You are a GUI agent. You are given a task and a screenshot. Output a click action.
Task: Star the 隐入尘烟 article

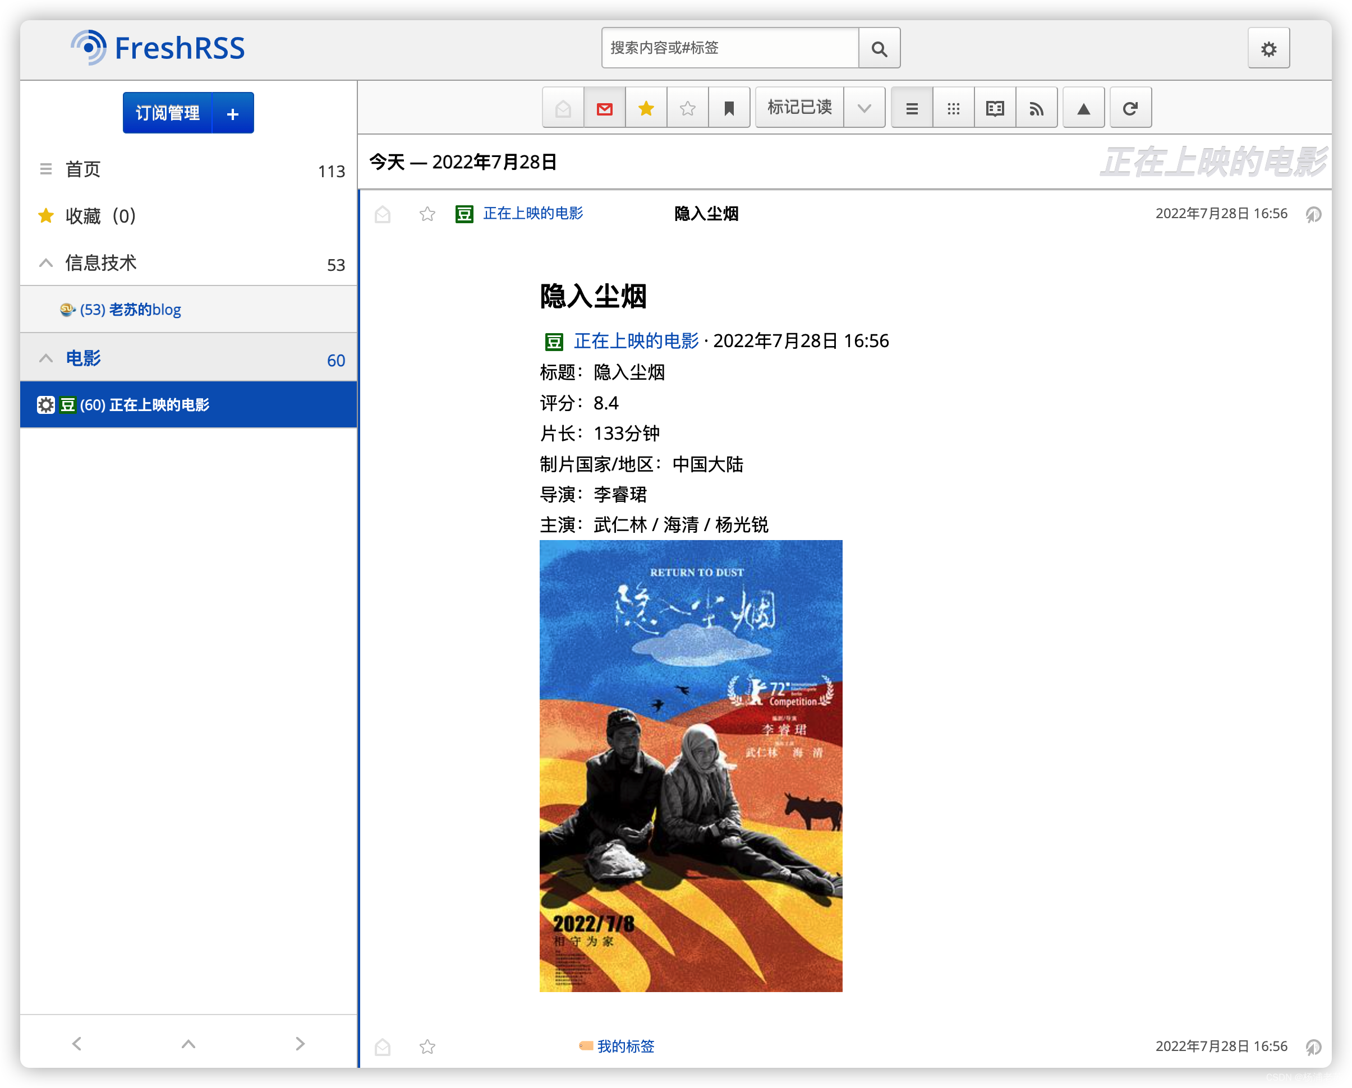(426, 214)
